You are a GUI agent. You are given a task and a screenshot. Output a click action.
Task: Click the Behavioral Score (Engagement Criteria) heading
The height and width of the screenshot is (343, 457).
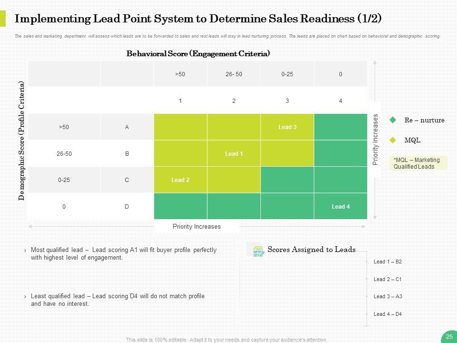tap(198, 54)
